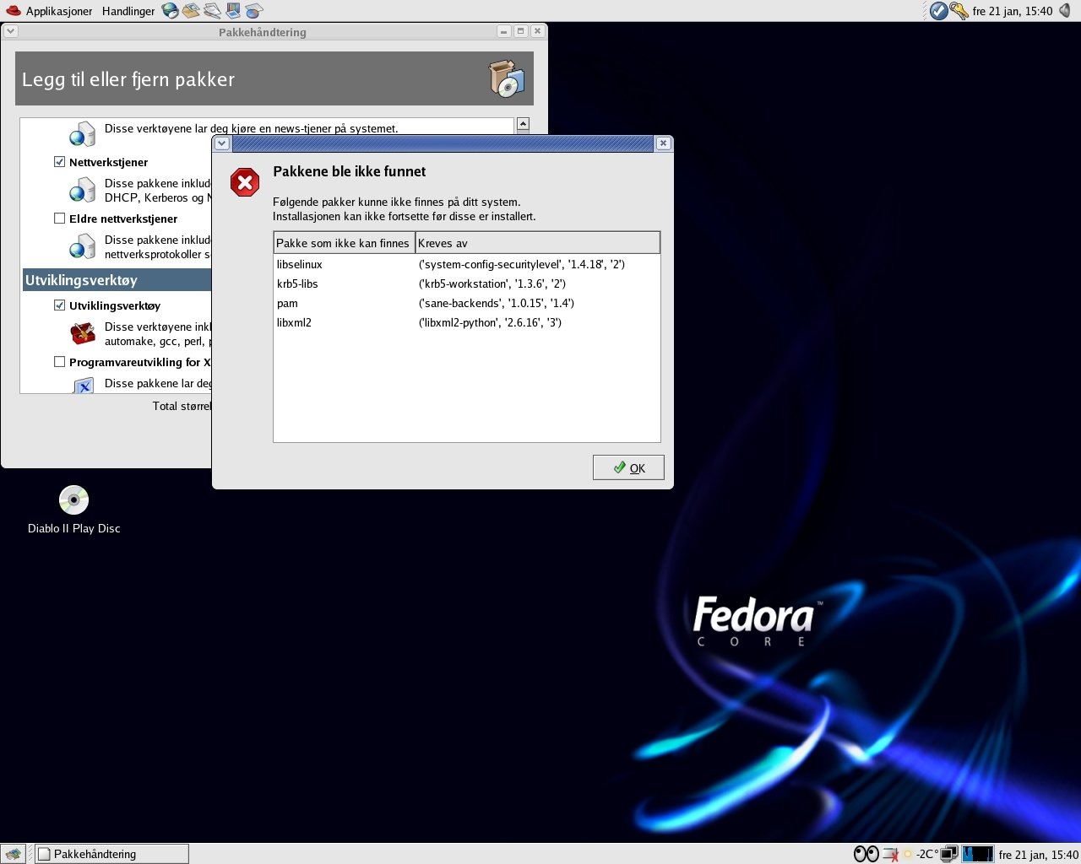This screenshot has height=864, width=1081.
Task: Click the Nettverkstjener group globe icon
Action: pyautogui.click(x=83, y=191)
